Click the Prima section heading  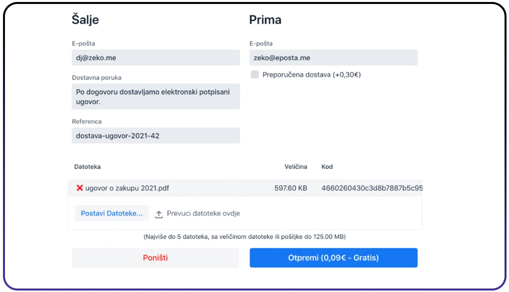(x=265, y=20)
